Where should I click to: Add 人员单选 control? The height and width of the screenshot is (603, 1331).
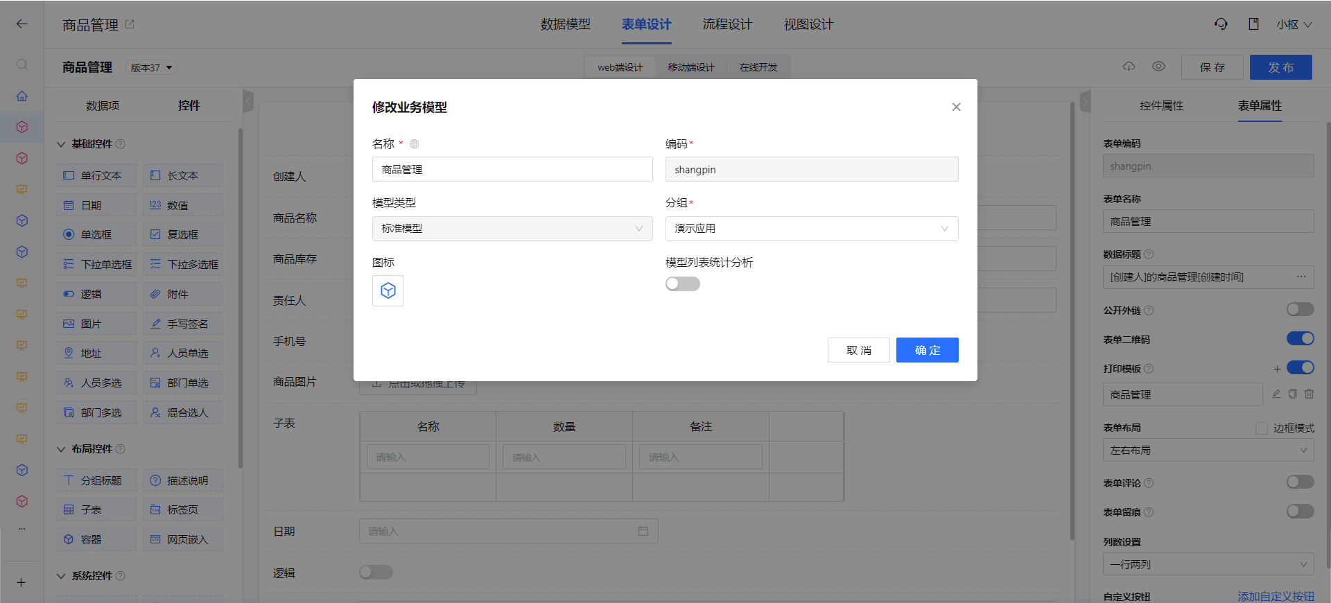click(x=183, y=353)
